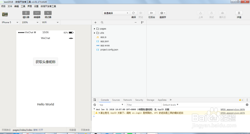
Task: Click the 详情 details icon
Action: coord(239,13)
